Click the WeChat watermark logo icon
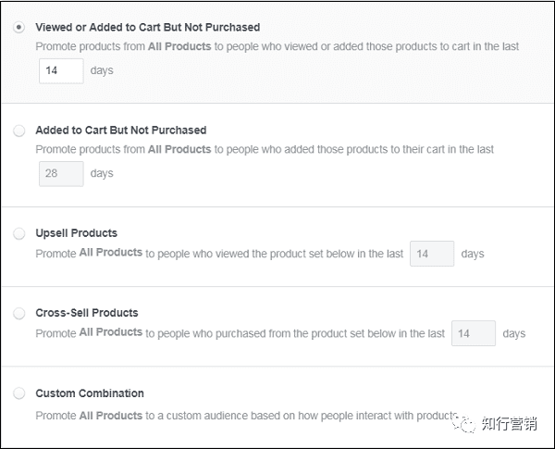Screen dimensions: 555x449 466,423
